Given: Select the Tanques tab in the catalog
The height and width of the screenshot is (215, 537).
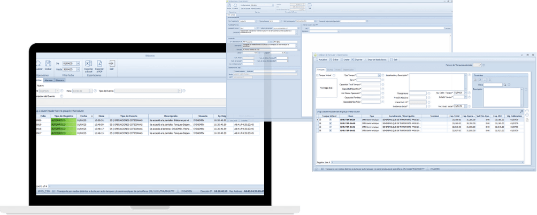Looking at the screenshot, I should tap(321, 70).
